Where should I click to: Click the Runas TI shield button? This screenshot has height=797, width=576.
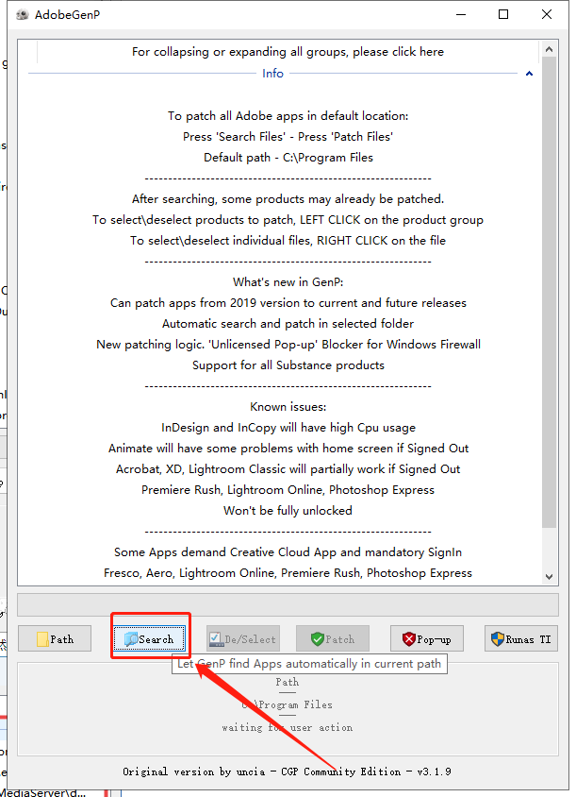(520, 639)
